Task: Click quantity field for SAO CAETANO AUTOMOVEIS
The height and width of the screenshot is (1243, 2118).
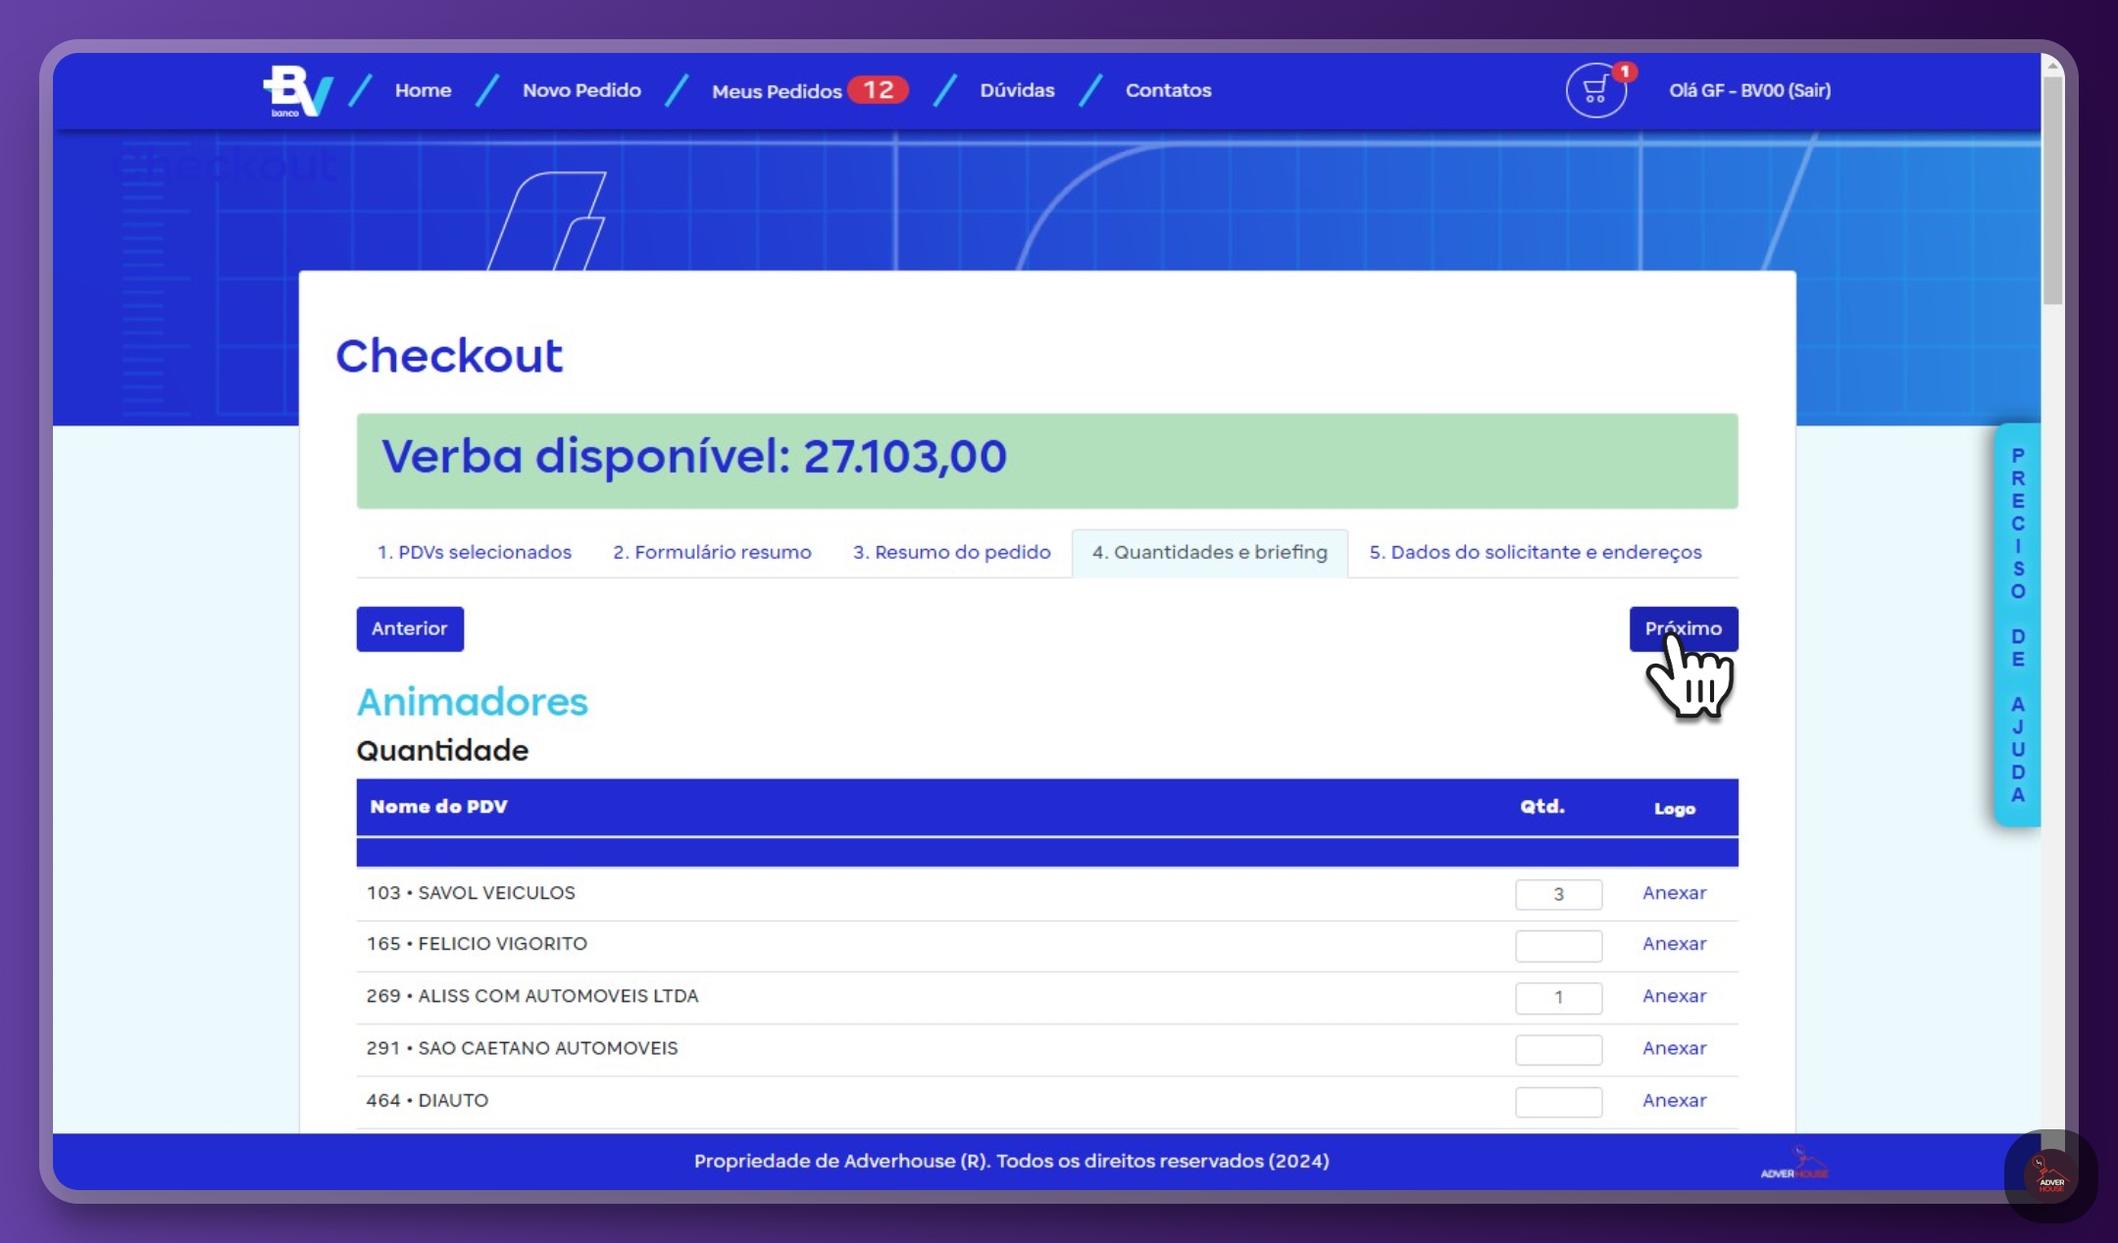Action: pos(1558,1050)
